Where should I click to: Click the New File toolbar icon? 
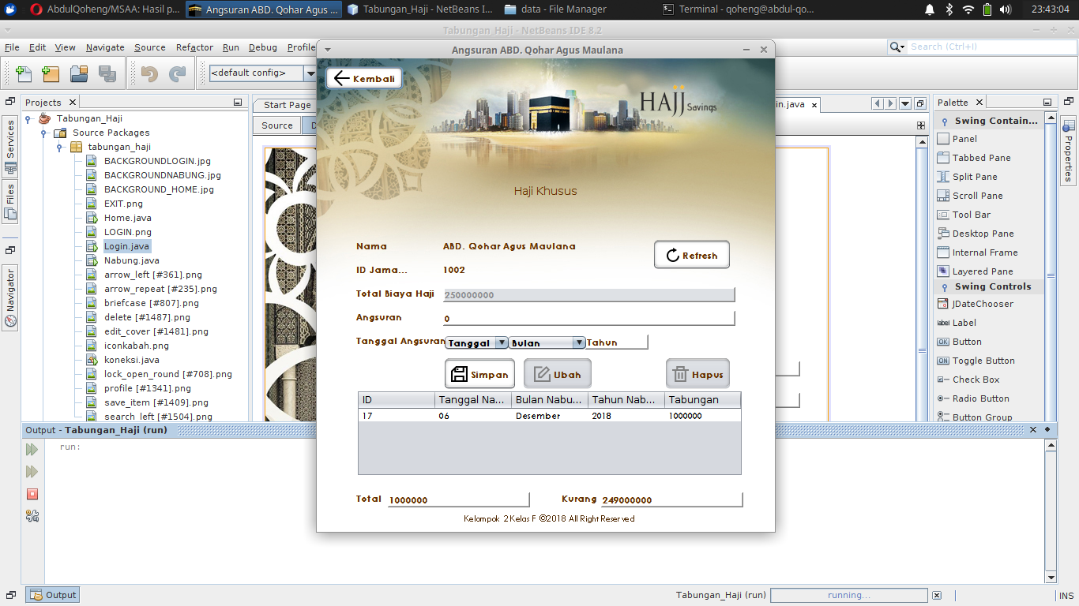click(24, 74)
